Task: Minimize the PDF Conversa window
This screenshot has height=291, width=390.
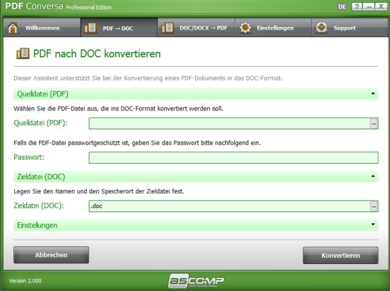Action: pyautogui.click(x=369, y=7)
